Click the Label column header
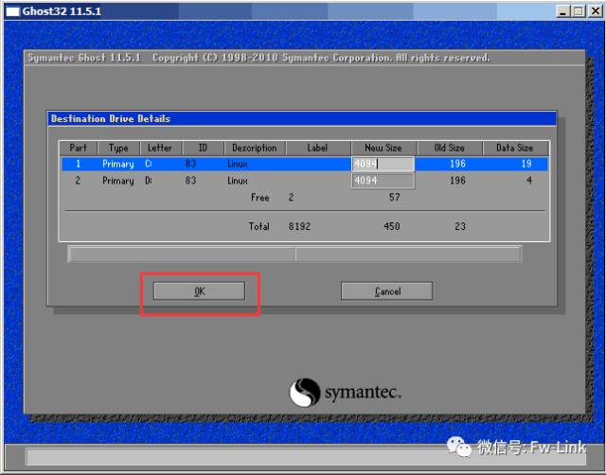The image size is (606, 475). point(318,148)
